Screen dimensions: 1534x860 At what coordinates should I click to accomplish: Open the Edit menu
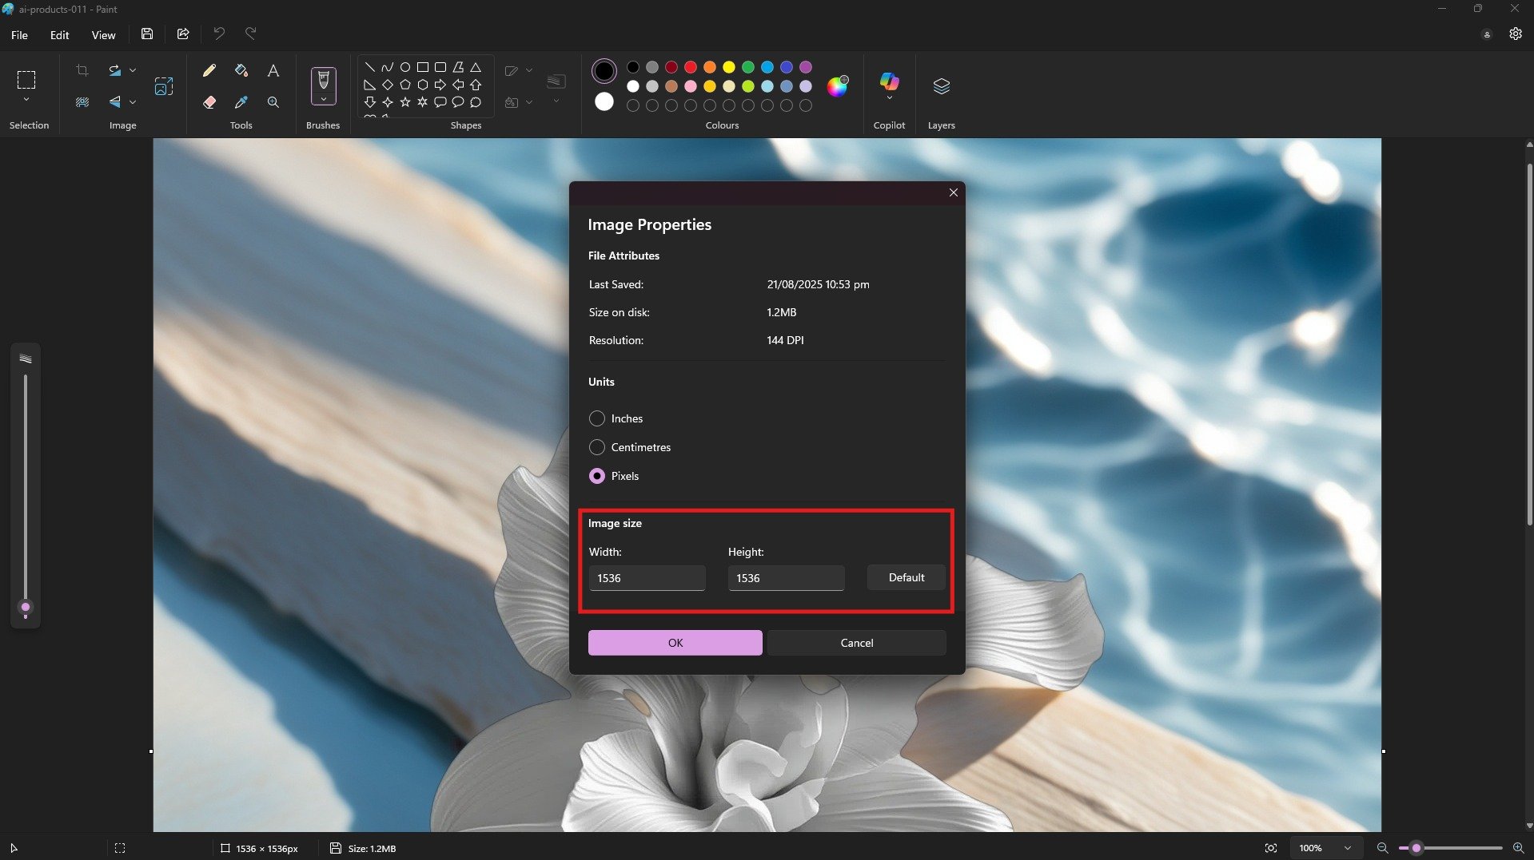click(59, 35)
